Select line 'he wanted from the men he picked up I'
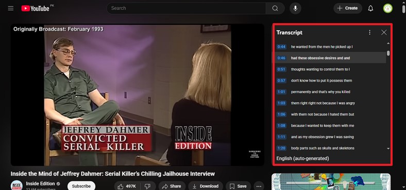Image resolution: width=406 pixels, height=190 pixels. pos(322,47)
